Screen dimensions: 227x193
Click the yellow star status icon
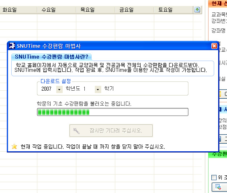14,146
